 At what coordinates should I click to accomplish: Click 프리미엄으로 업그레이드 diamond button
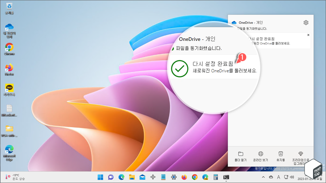(300, 158)
